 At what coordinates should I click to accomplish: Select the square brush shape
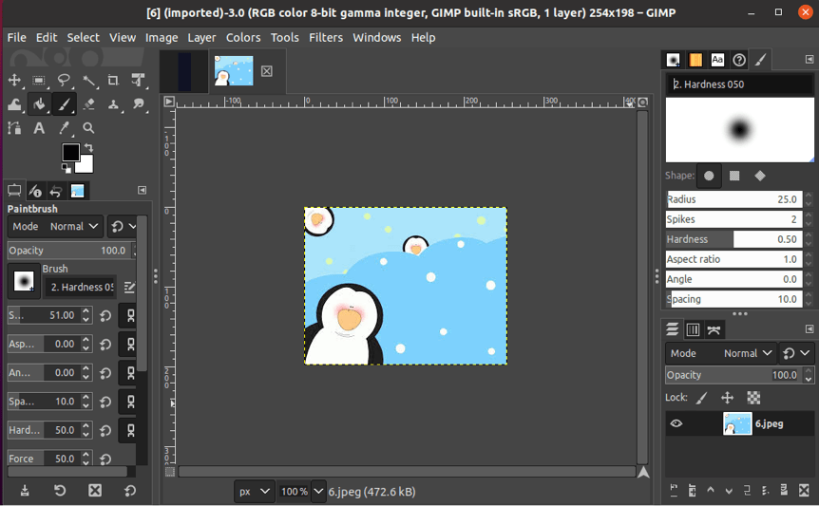(x=734, y=176)
